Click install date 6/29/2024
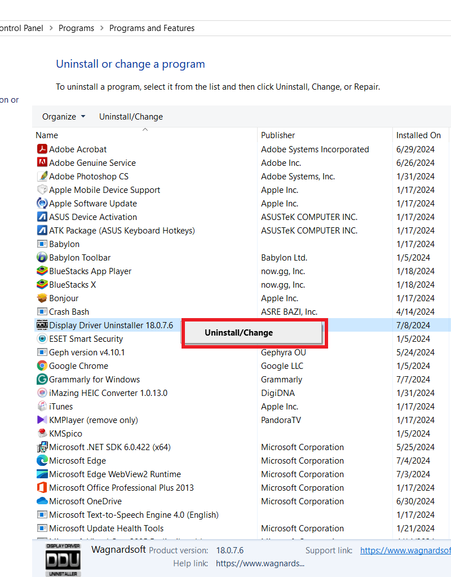 click(415, 149)
